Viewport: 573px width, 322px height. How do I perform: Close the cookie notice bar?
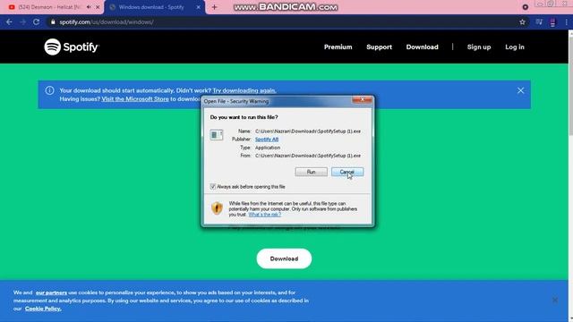[x=555, y=301]
